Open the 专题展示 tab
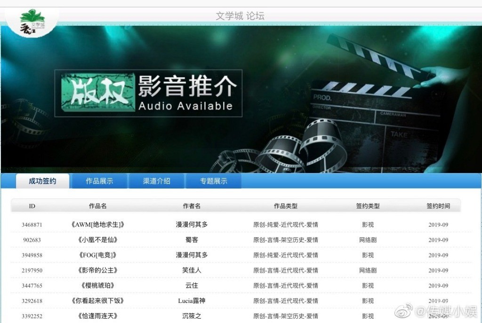 (x=213, y=181)
